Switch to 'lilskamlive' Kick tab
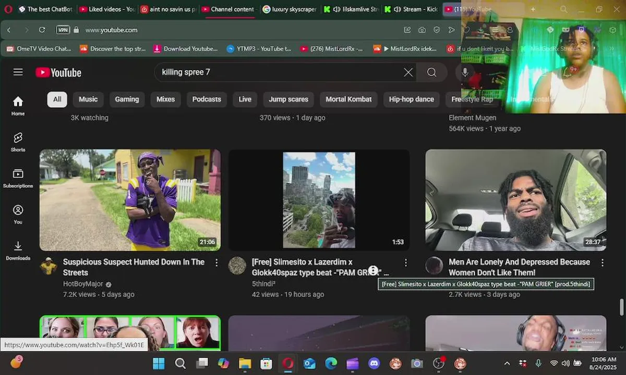The width and height of the screenshot is (626, 375). click(351, 9)
